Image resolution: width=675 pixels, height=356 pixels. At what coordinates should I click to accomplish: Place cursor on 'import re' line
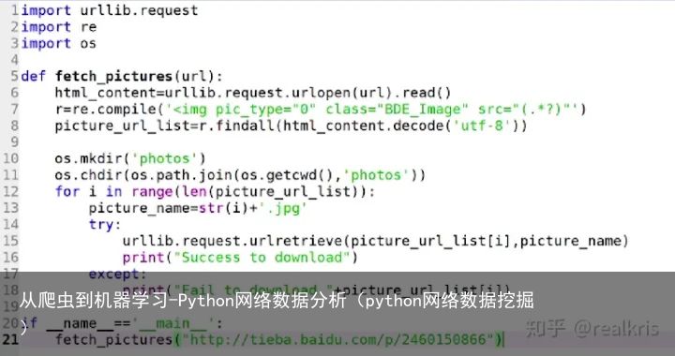pyautogui.click(x=59, y=26)
